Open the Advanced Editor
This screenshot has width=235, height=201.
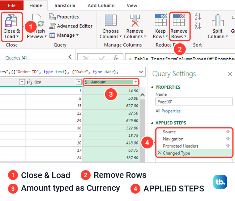click(x=71, y=26)
